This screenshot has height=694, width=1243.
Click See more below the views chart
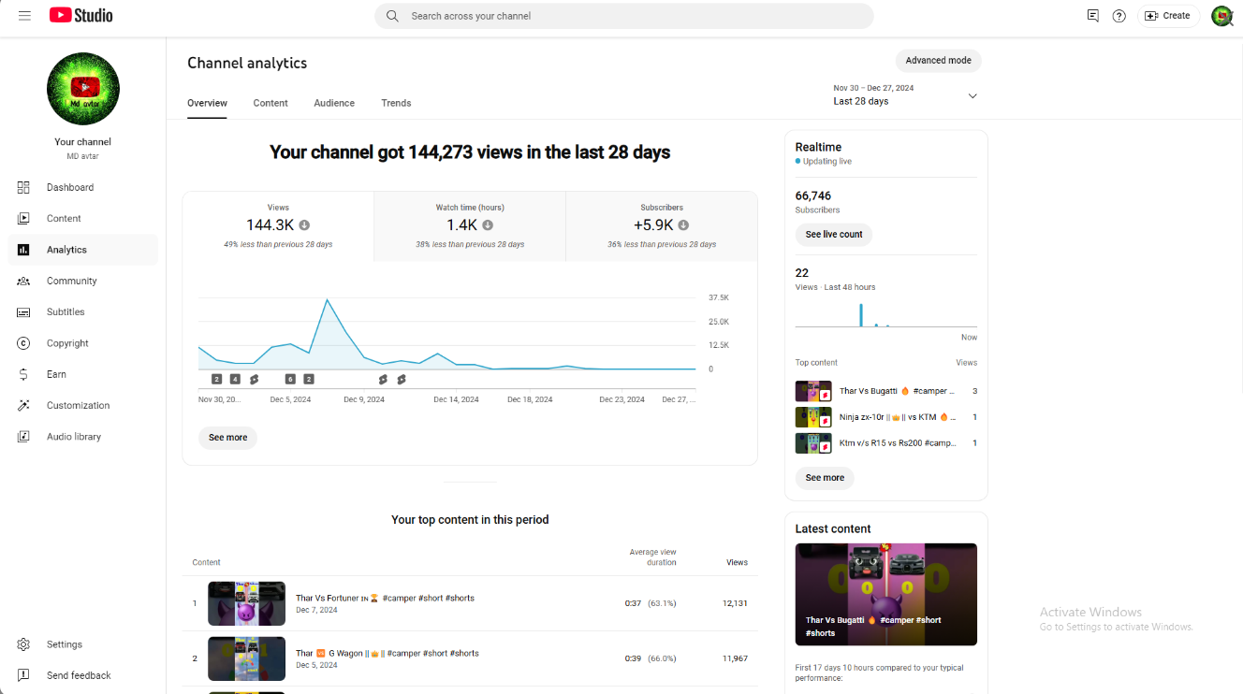pyautogui.click(x=227, y=438)
